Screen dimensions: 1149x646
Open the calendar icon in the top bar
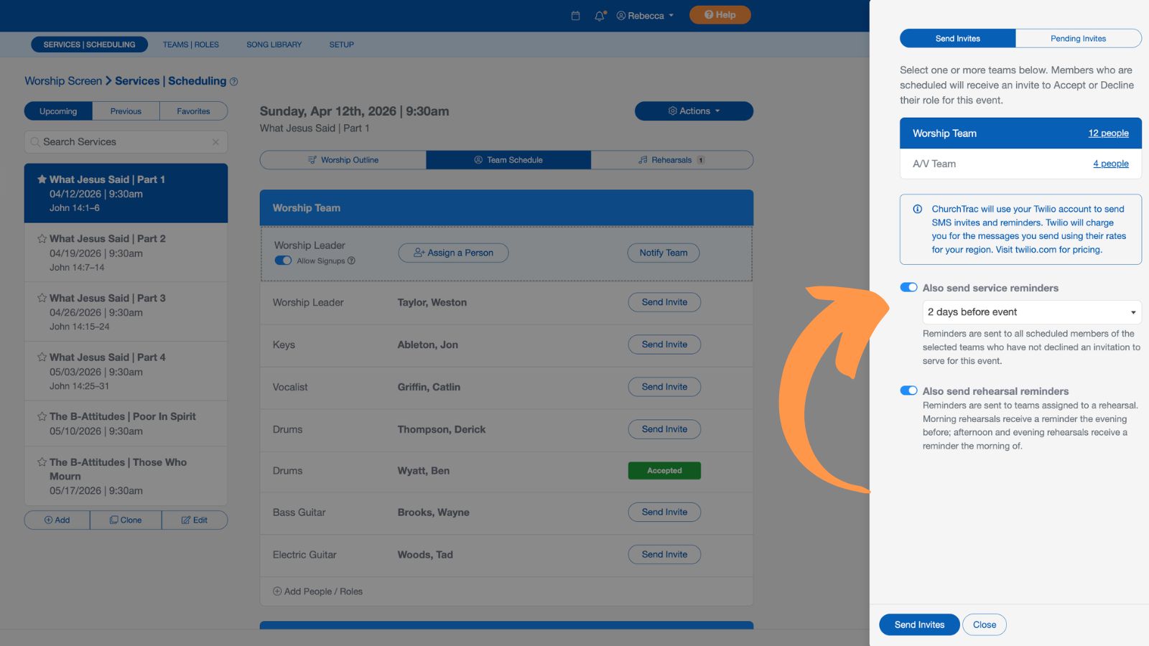(574, 14)
